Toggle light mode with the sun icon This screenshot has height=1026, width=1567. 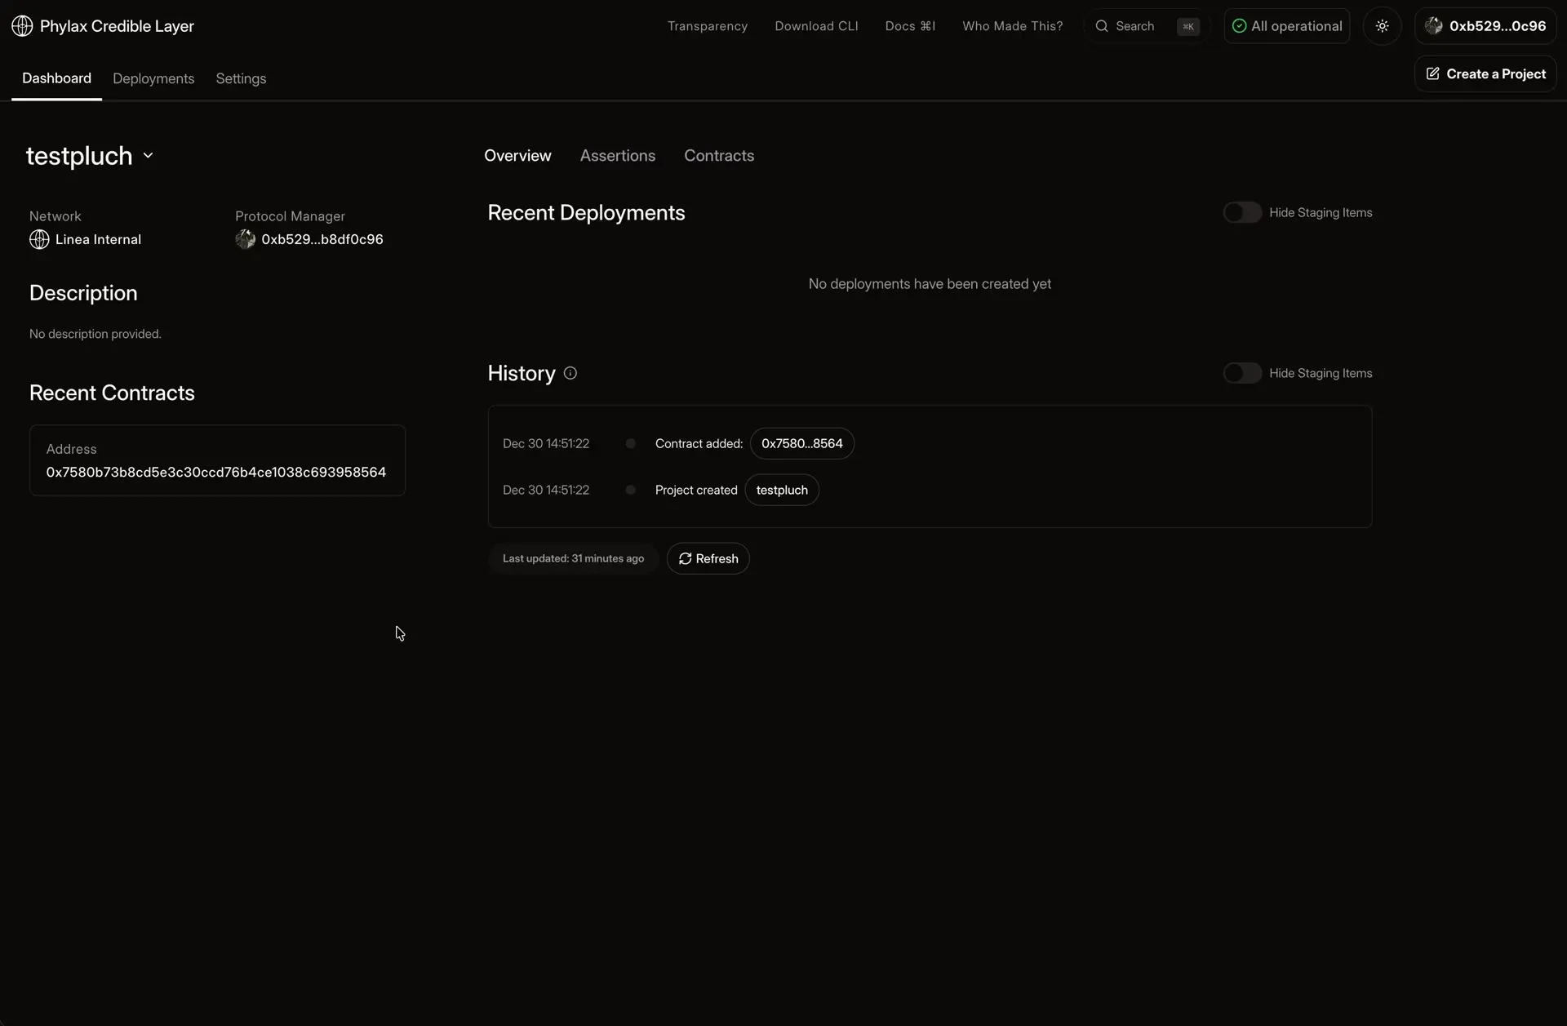point(1383,25)
